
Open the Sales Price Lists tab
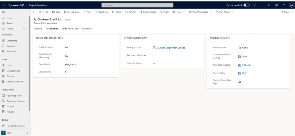pyautogui.click(x=70, y=29)
